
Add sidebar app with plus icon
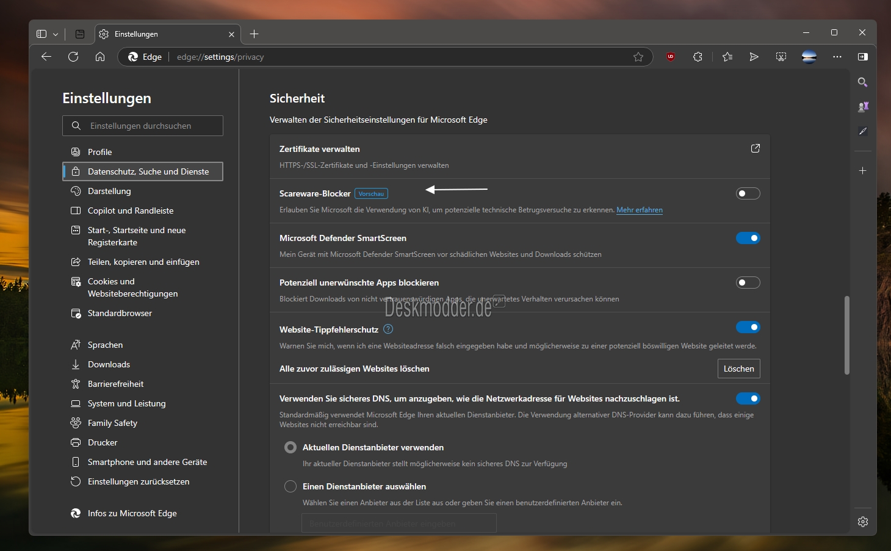click(x=863, y=171)
